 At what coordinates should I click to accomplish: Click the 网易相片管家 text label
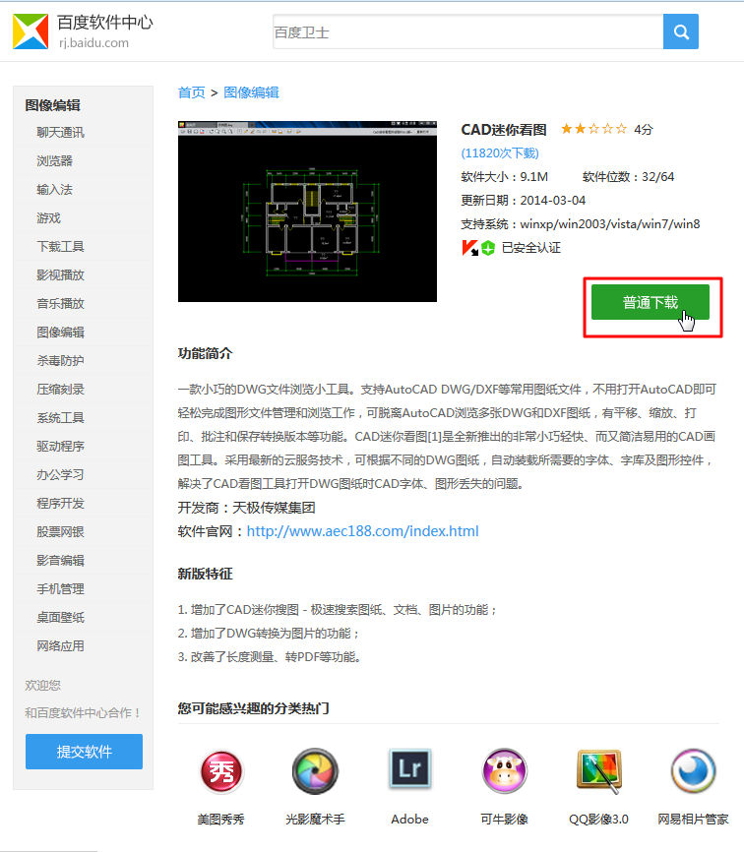click(x=693, y=819)
